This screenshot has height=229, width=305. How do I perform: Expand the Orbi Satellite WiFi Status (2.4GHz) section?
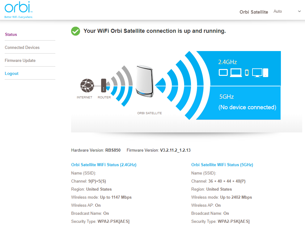coord(104,165)
